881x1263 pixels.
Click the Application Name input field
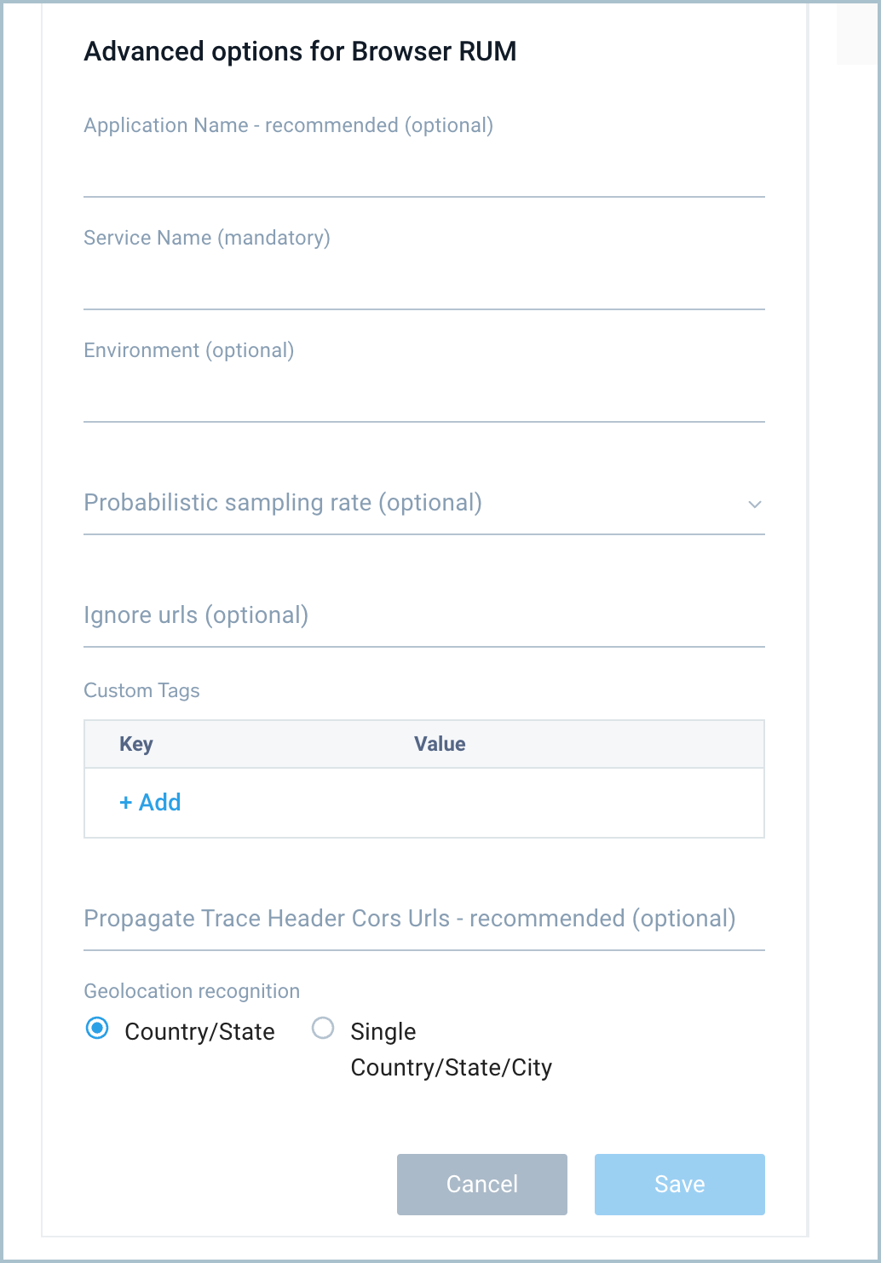tap(423, 170)
